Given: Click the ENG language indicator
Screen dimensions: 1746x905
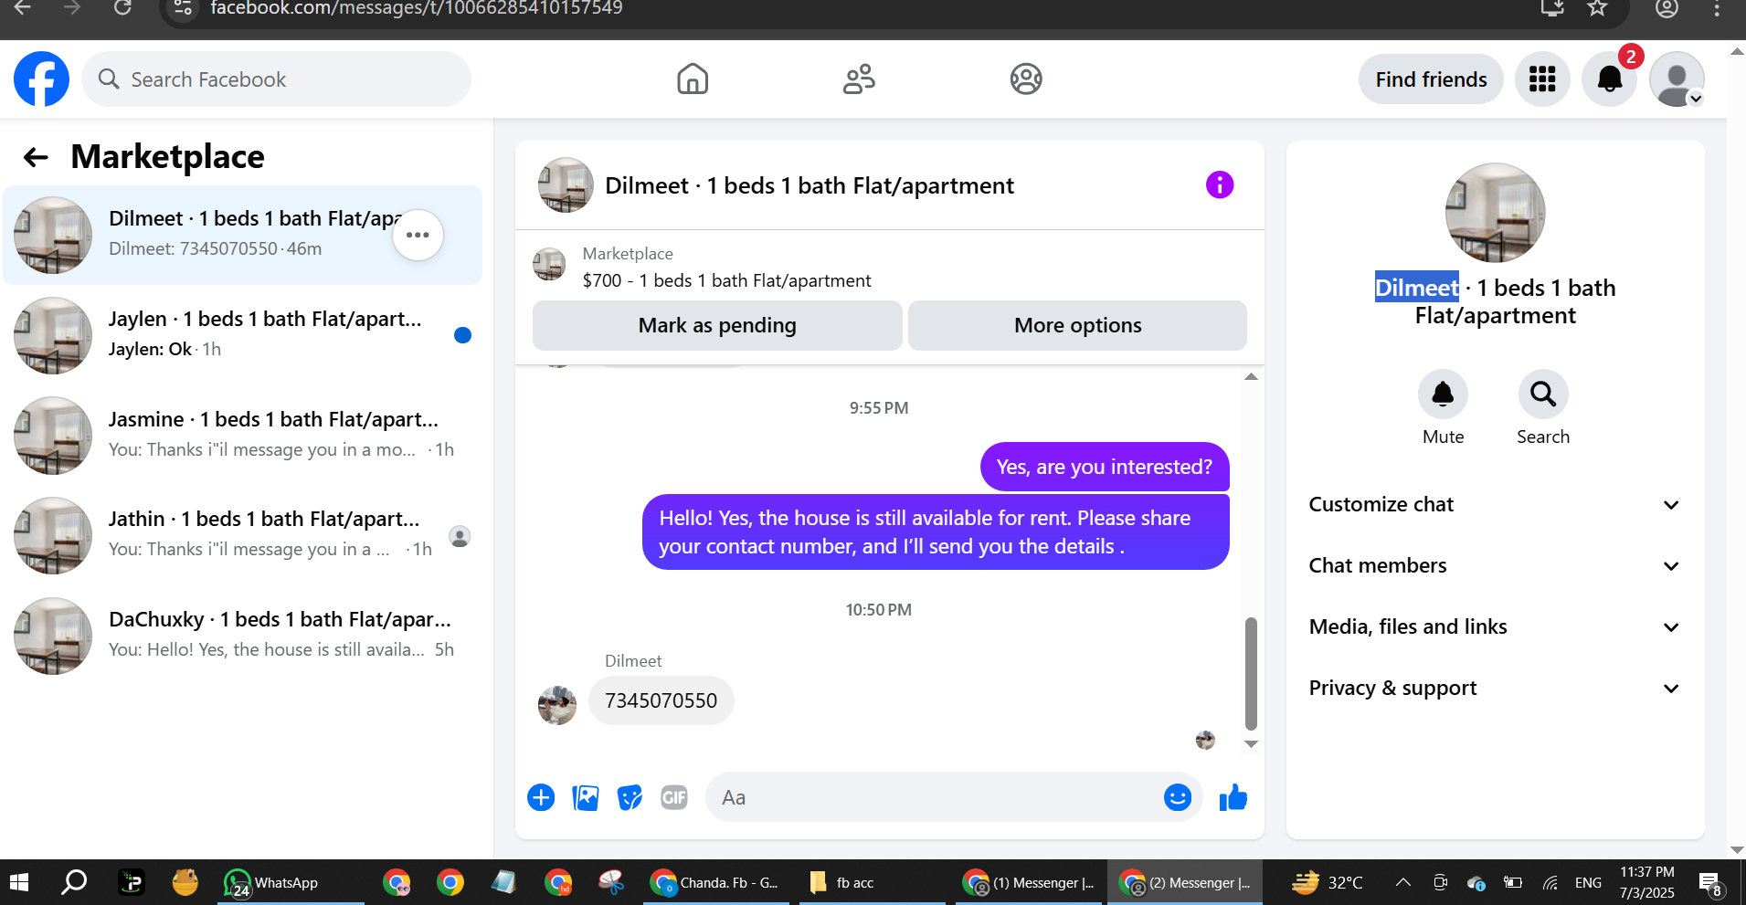Looking at the screenshot, I should (1588, 882).
